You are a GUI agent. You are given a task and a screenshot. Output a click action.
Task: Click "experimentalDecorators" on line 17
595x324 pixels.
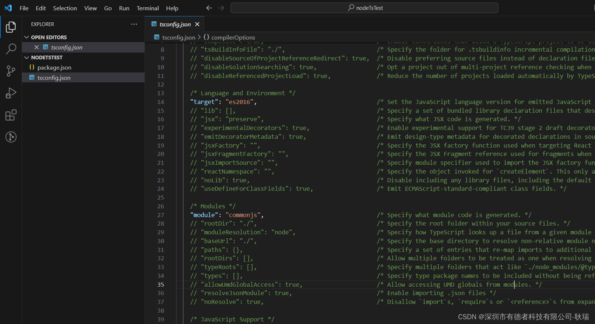243,128
